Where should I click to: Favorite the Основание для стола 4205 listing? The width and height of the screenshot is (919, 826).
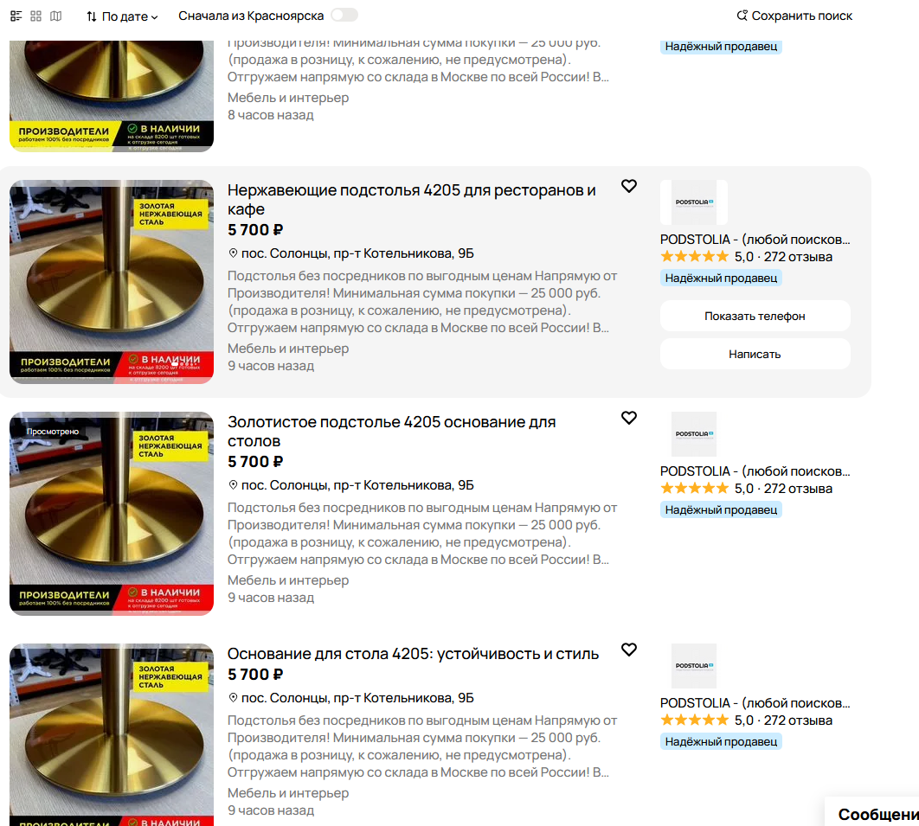629,650
